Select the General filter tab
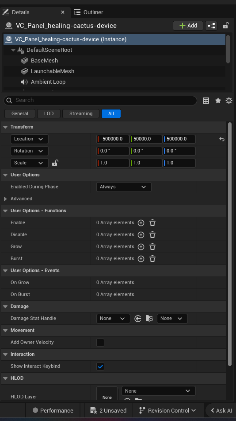Screen dimensions: 236x421 (20, 113)
